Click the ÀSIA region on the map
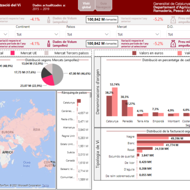Screen dimensions: 190x190 click(x=36, y=129)
